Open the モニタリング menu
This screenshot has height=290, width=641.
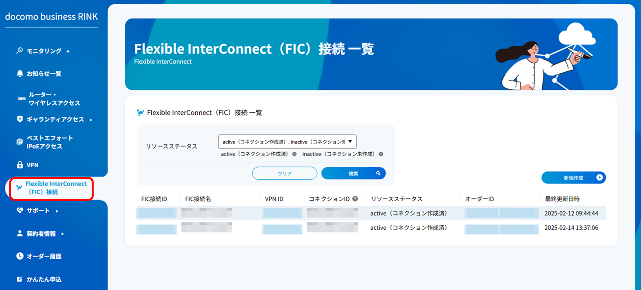tap(44, 51)
